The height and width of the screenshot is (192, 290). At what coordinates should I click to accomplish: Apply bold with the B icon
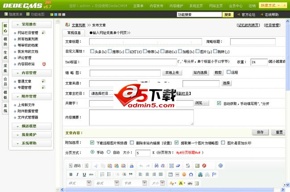click(x=71, y=175)
